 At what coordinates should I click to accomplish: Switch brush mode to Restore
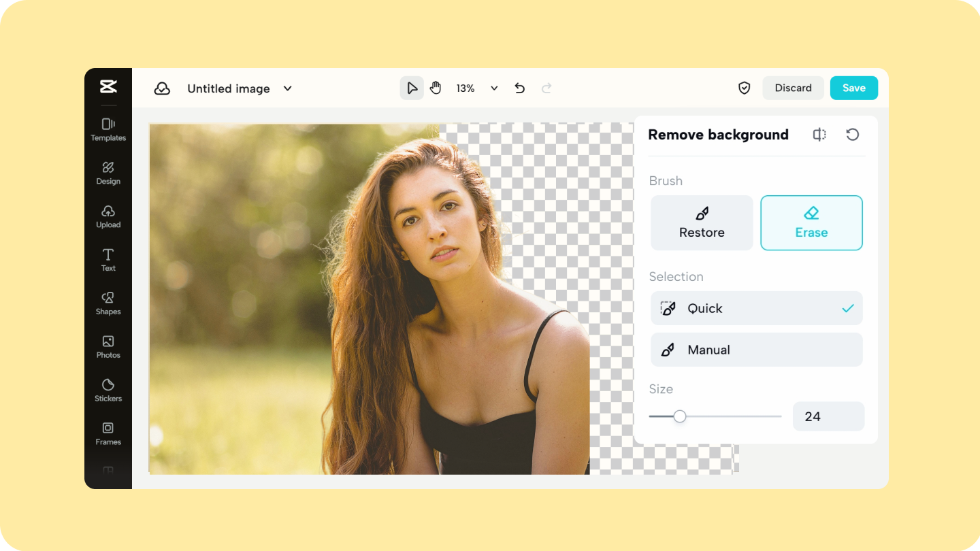(x=702, y=223)
